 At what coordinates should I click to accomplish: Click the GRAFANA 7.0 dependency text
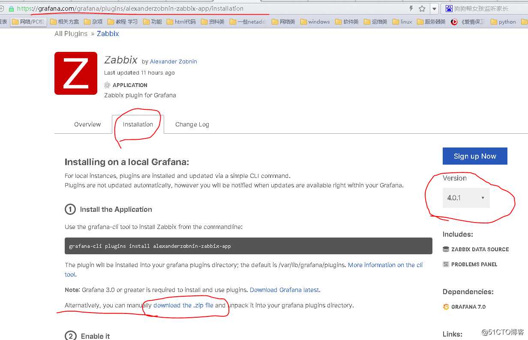468,307
